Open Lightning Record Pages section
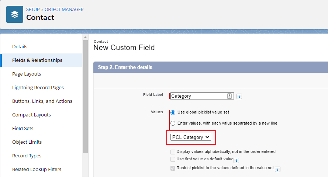Viewport: 328px width, 178px height. pos(38,88)
